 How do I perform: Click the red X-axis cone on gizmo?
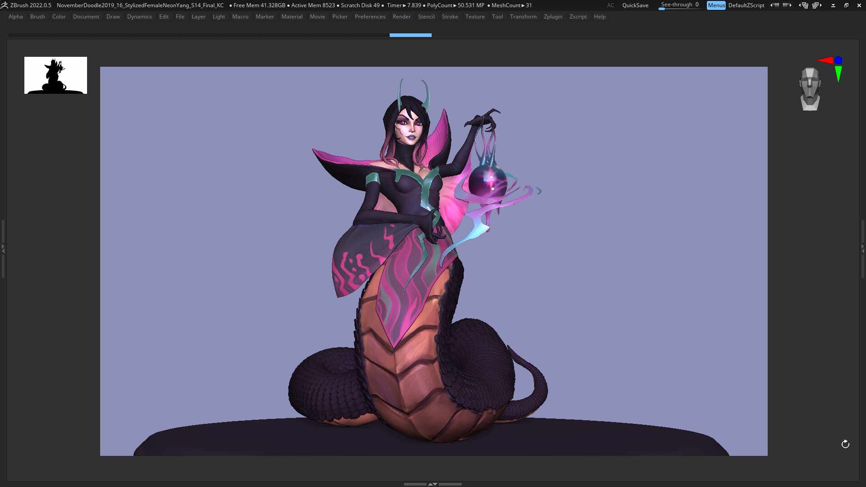[825, 60]
